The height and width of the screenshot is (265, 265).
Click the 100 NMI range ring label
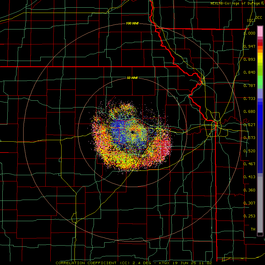(132, 23)
